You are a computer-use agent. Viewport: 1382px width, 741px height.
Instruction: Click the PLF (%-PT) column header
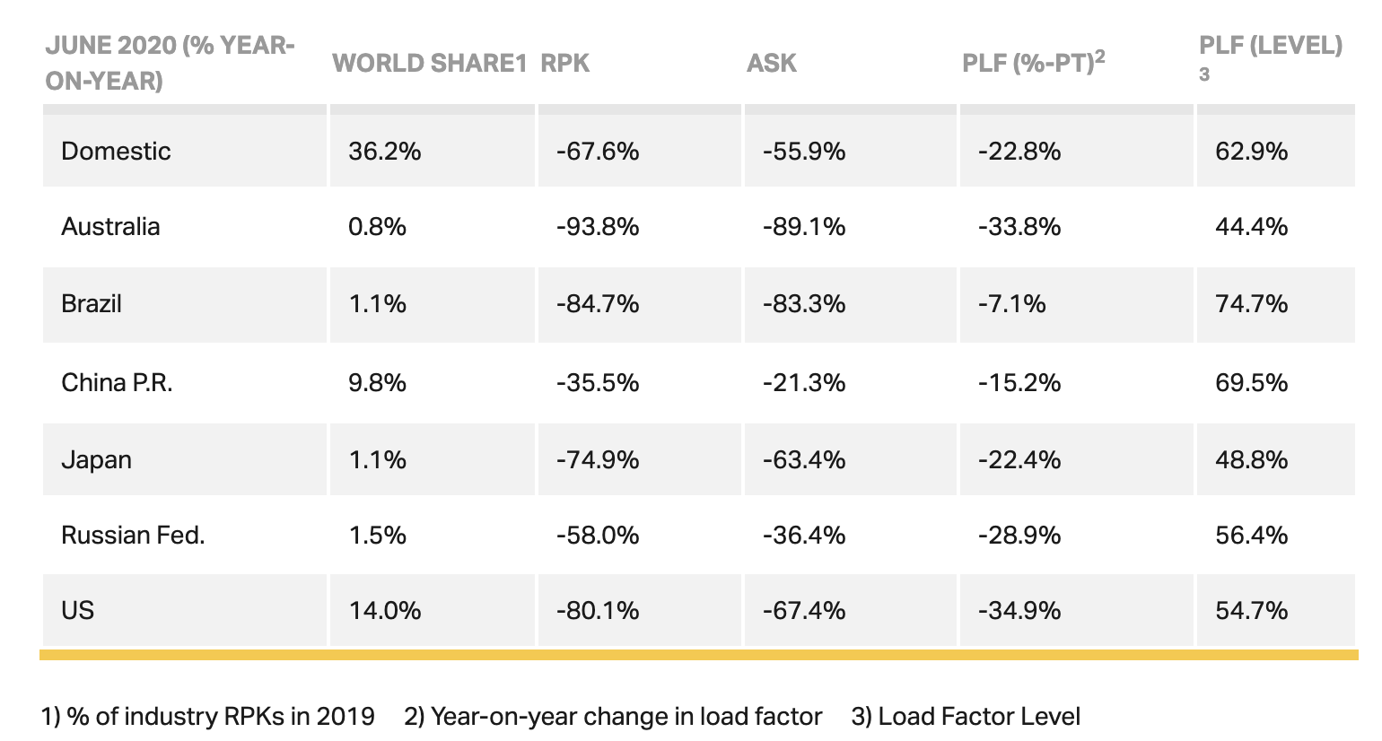(1034, 62)
